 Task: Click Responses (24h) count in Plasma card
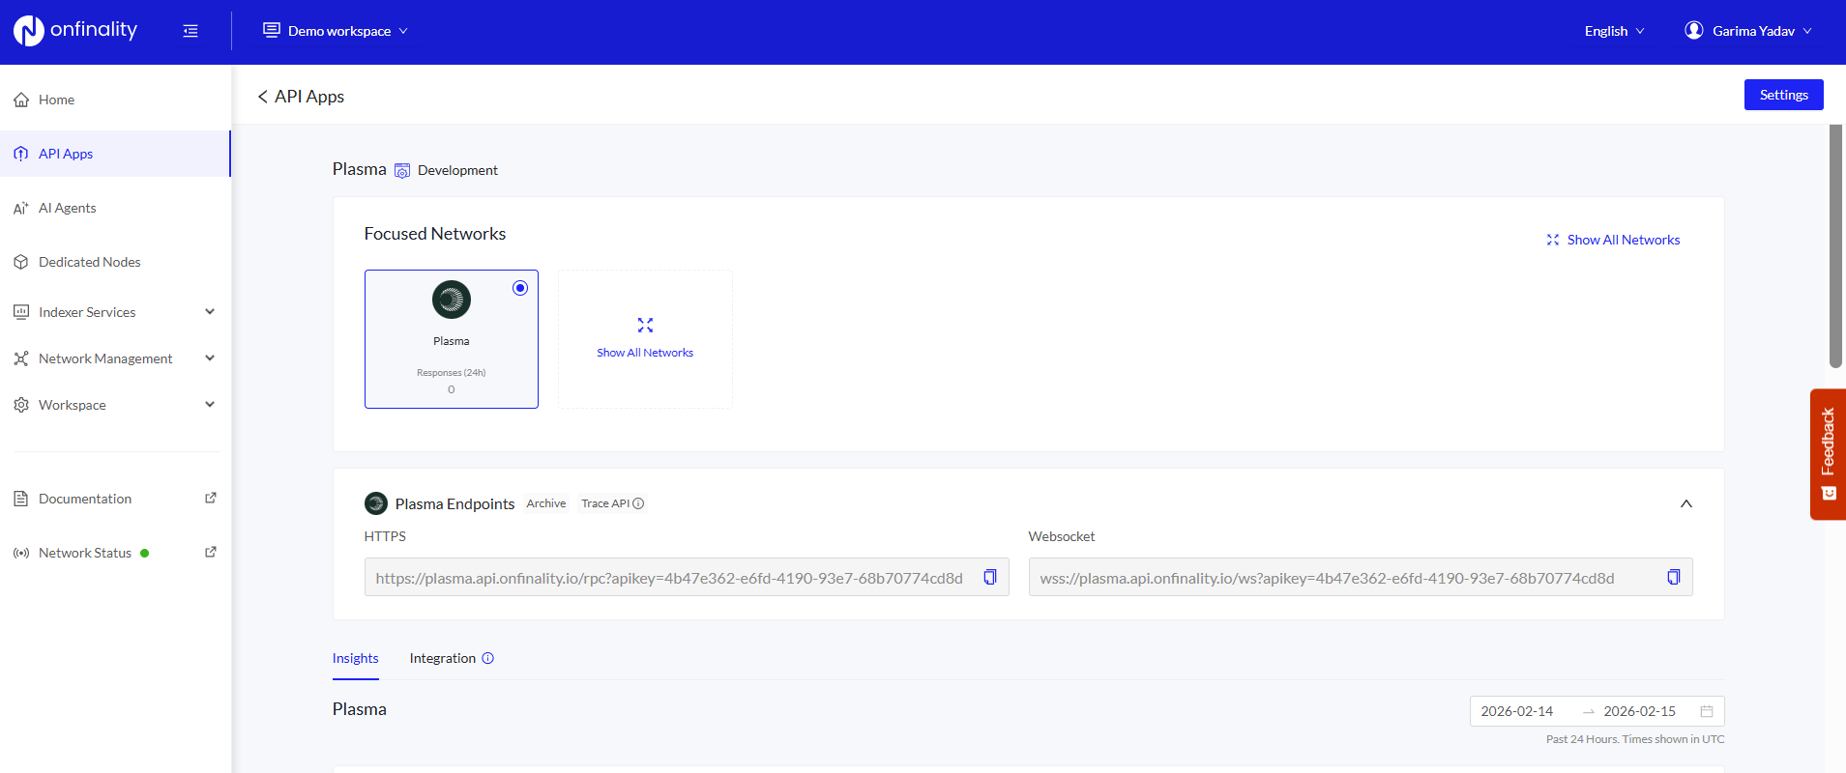(452, 389)
